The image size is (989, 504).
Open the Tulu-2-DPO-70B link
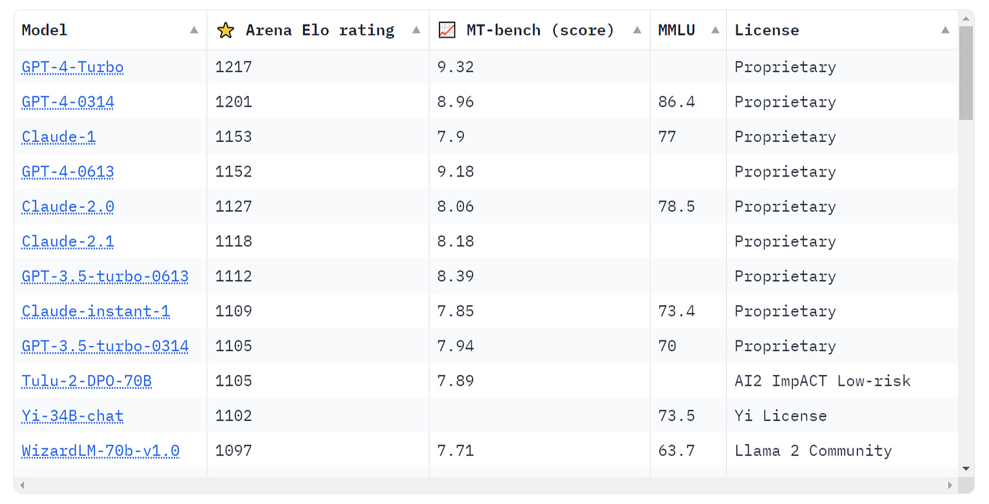(87, 381)
